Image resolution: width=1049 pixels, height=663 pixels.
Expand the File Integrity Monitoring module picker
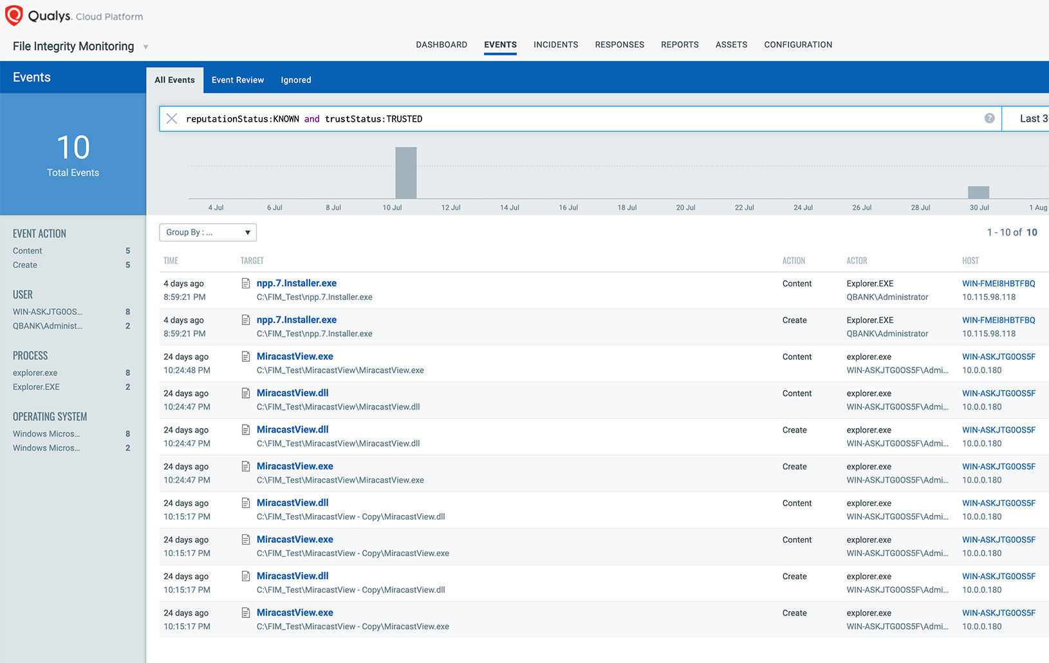[x=146, y=46]
